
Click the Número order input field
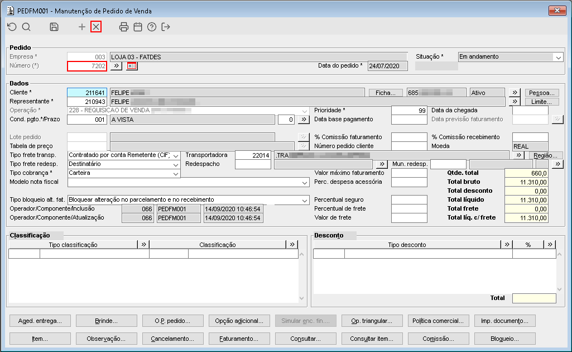[87, 66]
